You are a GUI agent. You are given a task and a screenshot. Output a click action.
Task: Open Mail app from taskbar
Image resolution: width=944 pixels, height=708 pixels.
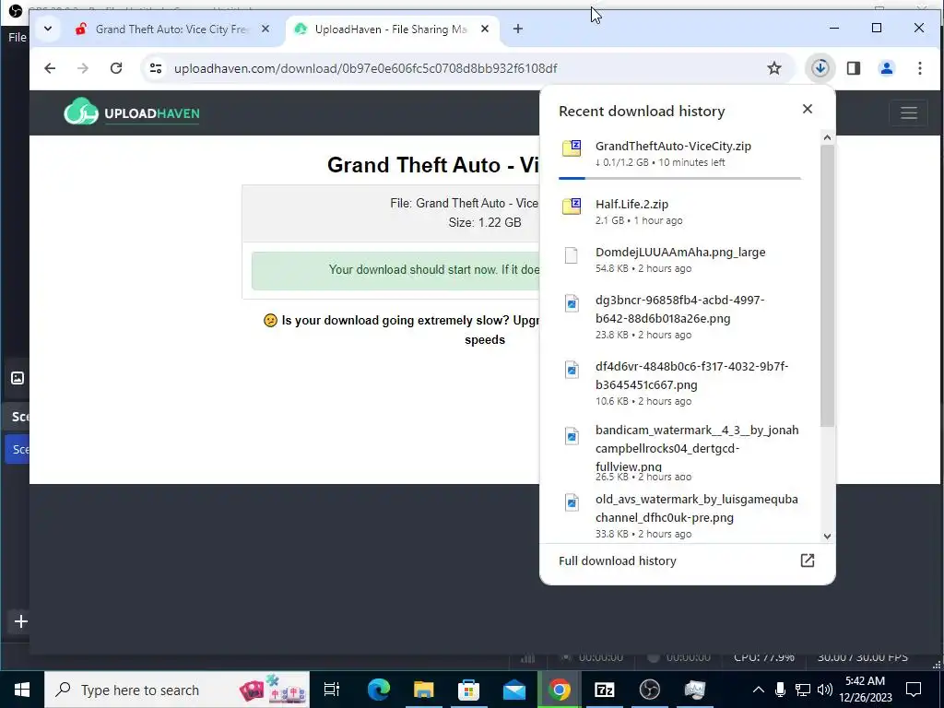tap(514, 690)
